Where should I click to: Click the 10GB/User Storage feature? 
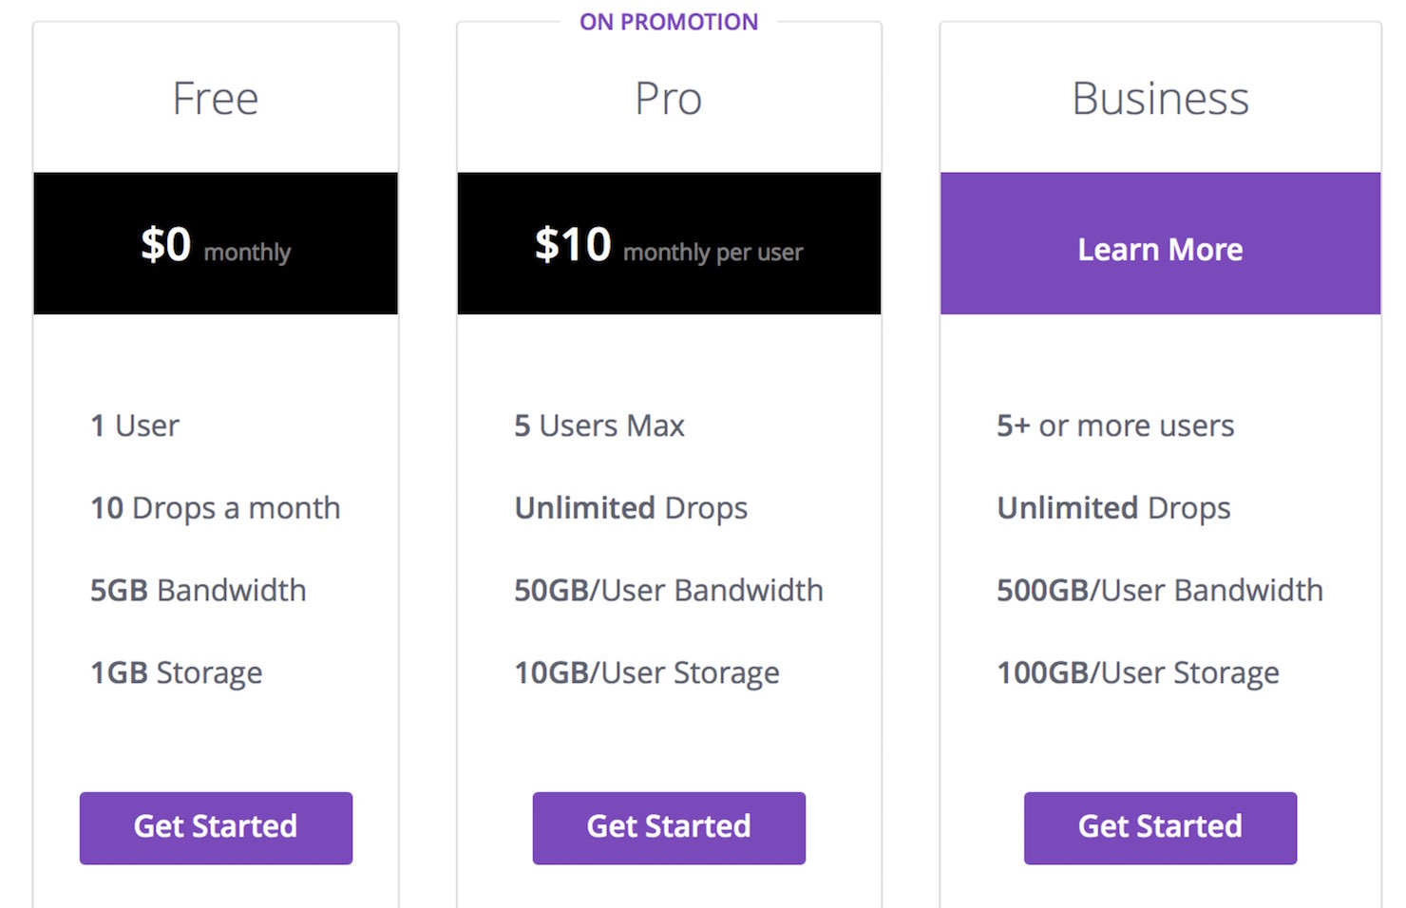[x=647, y=673]
